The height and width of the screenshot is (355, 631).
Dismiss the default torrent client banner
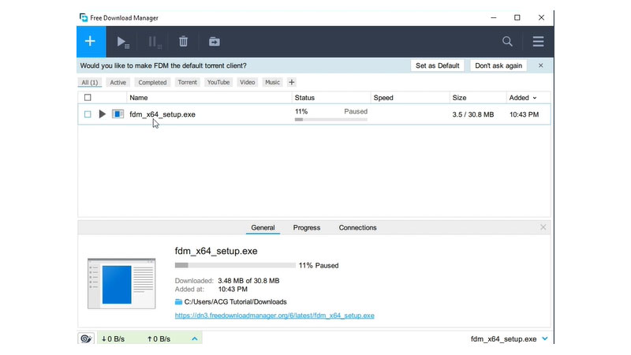point(541,65)
